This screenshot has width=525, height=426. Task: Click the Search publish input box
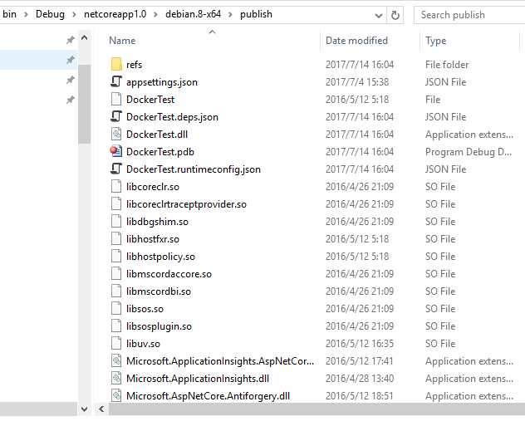[469, 15]
